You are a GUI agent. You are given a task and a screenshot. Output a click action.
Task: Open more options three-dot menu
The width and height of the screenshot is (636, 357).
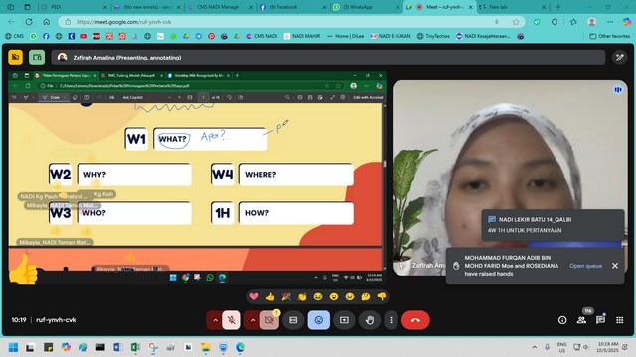[x=391, y=320]
